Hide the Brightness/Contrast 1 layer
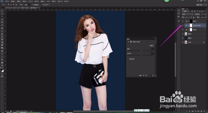 [183, 25]
